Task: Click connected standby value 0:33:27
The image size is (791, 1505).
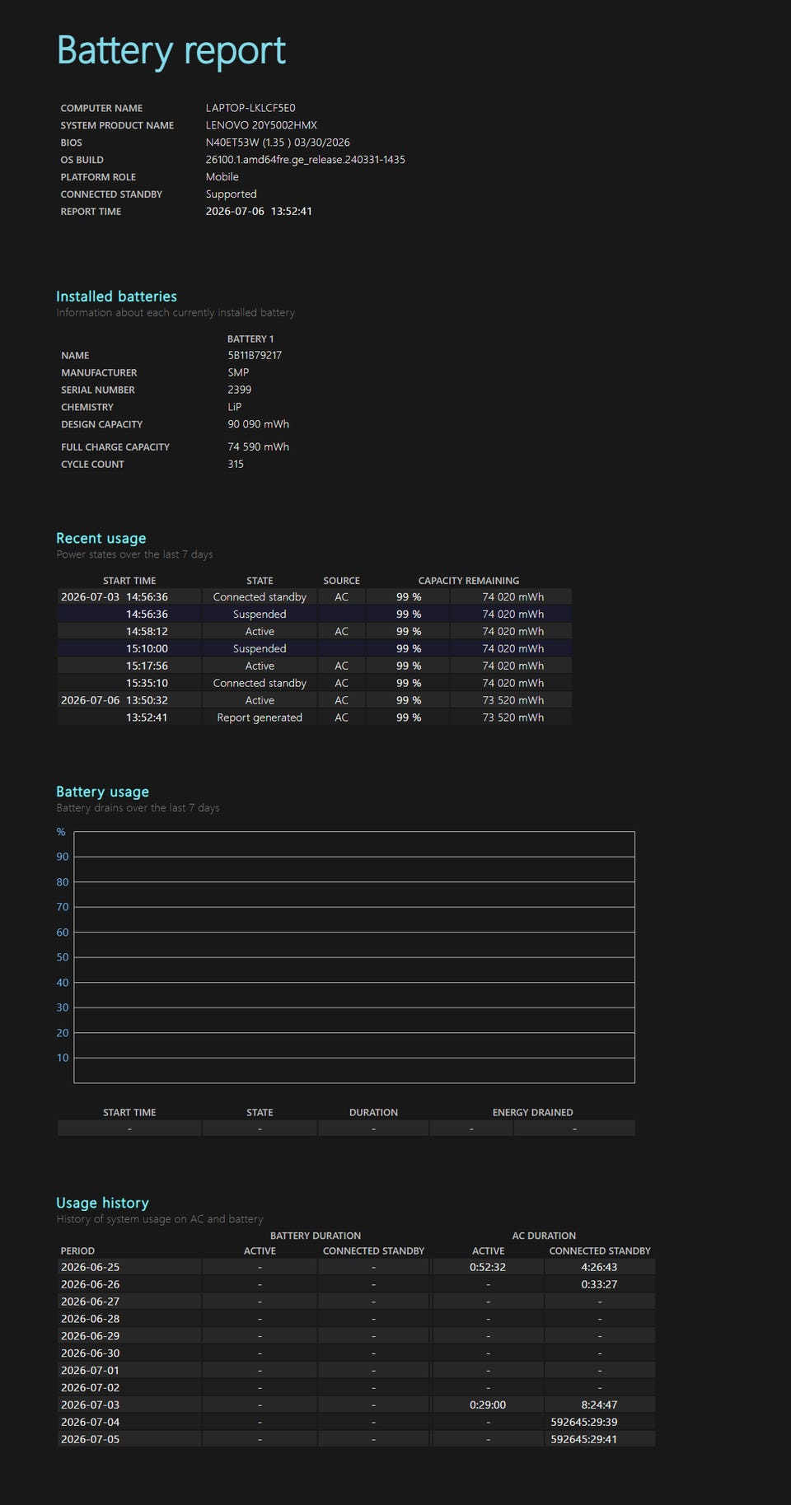Action: point(599,1285)
